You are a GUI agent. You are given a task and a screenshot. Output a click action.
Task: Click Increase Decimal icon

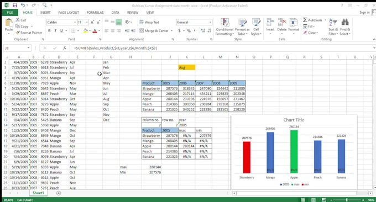pos(203,31)
